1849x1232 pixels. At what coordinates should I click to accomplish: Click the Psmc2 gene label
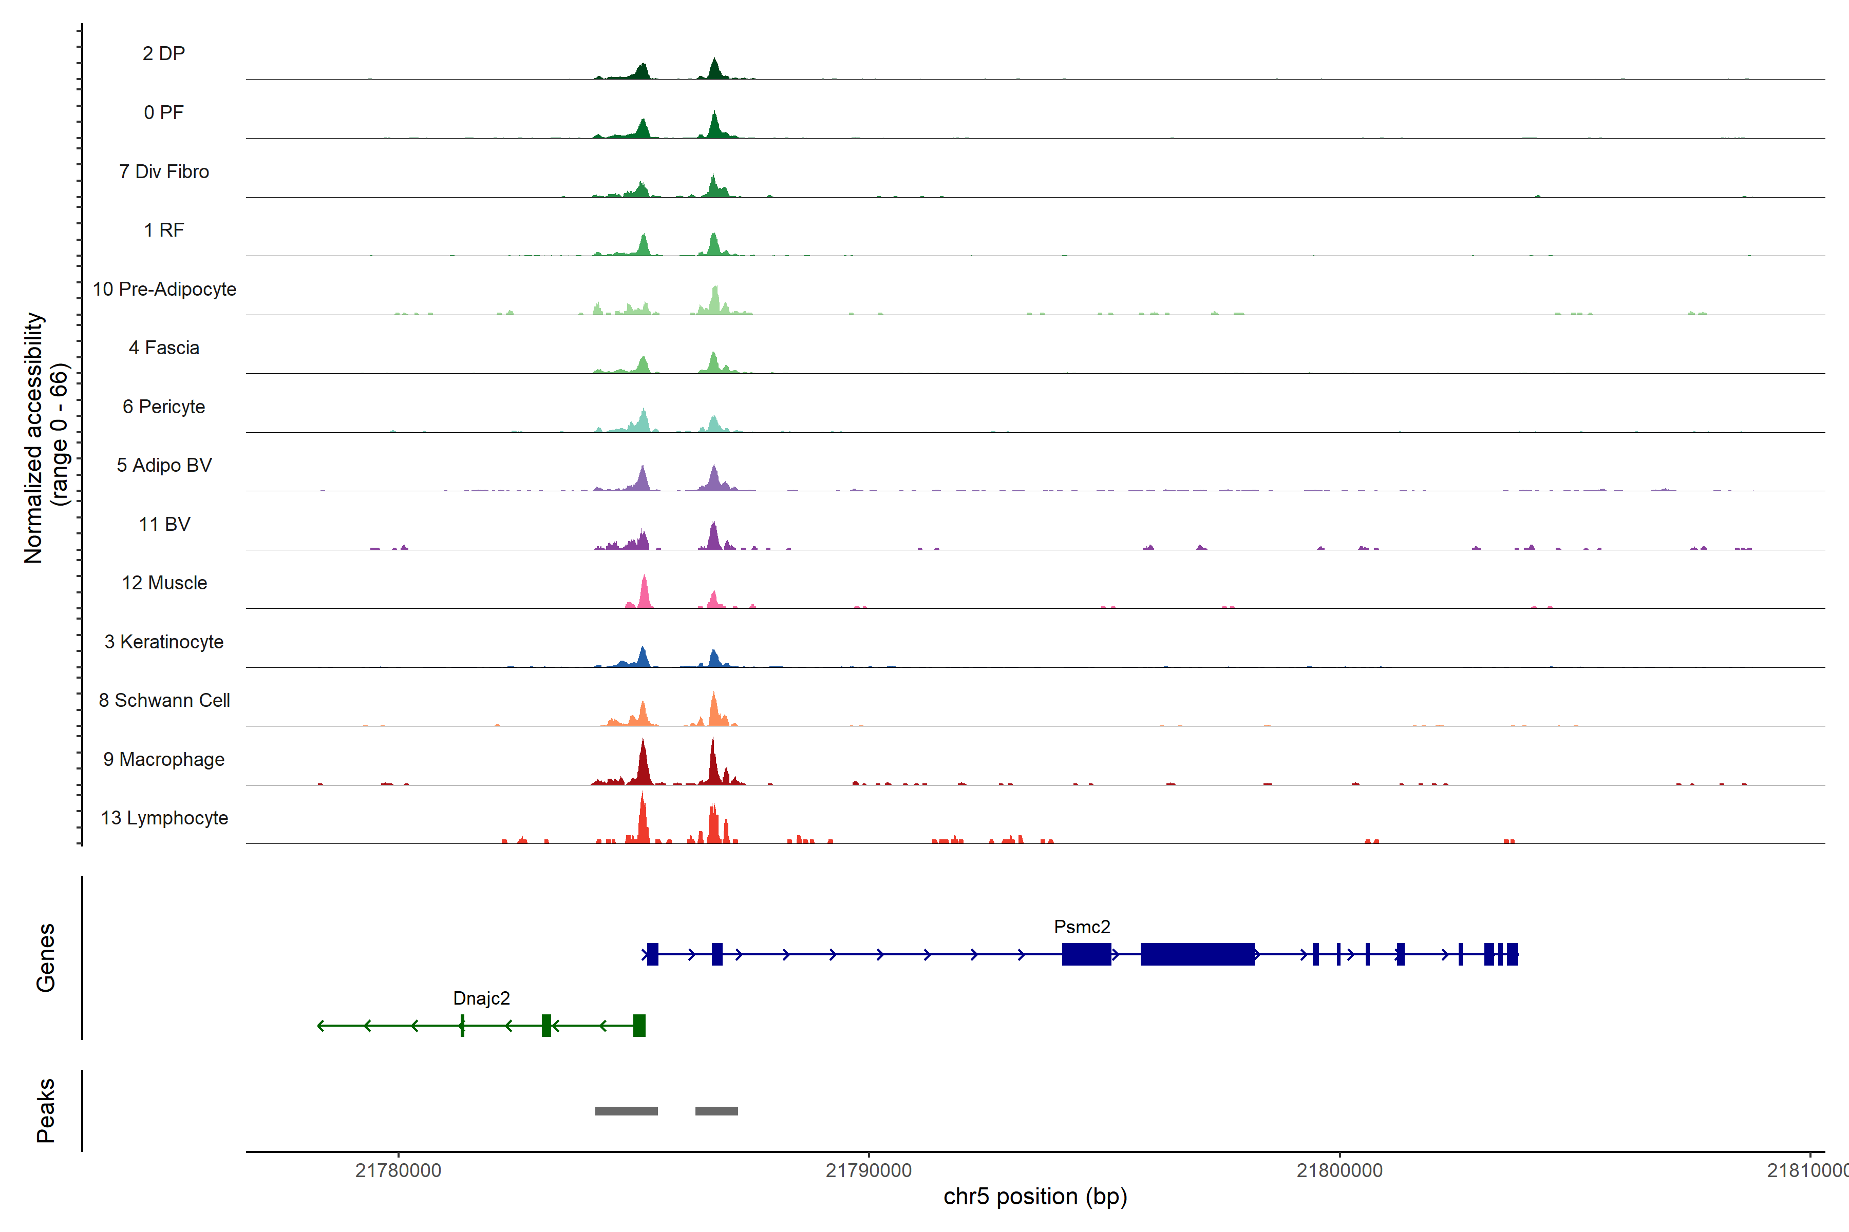[x=1082, y=927]
